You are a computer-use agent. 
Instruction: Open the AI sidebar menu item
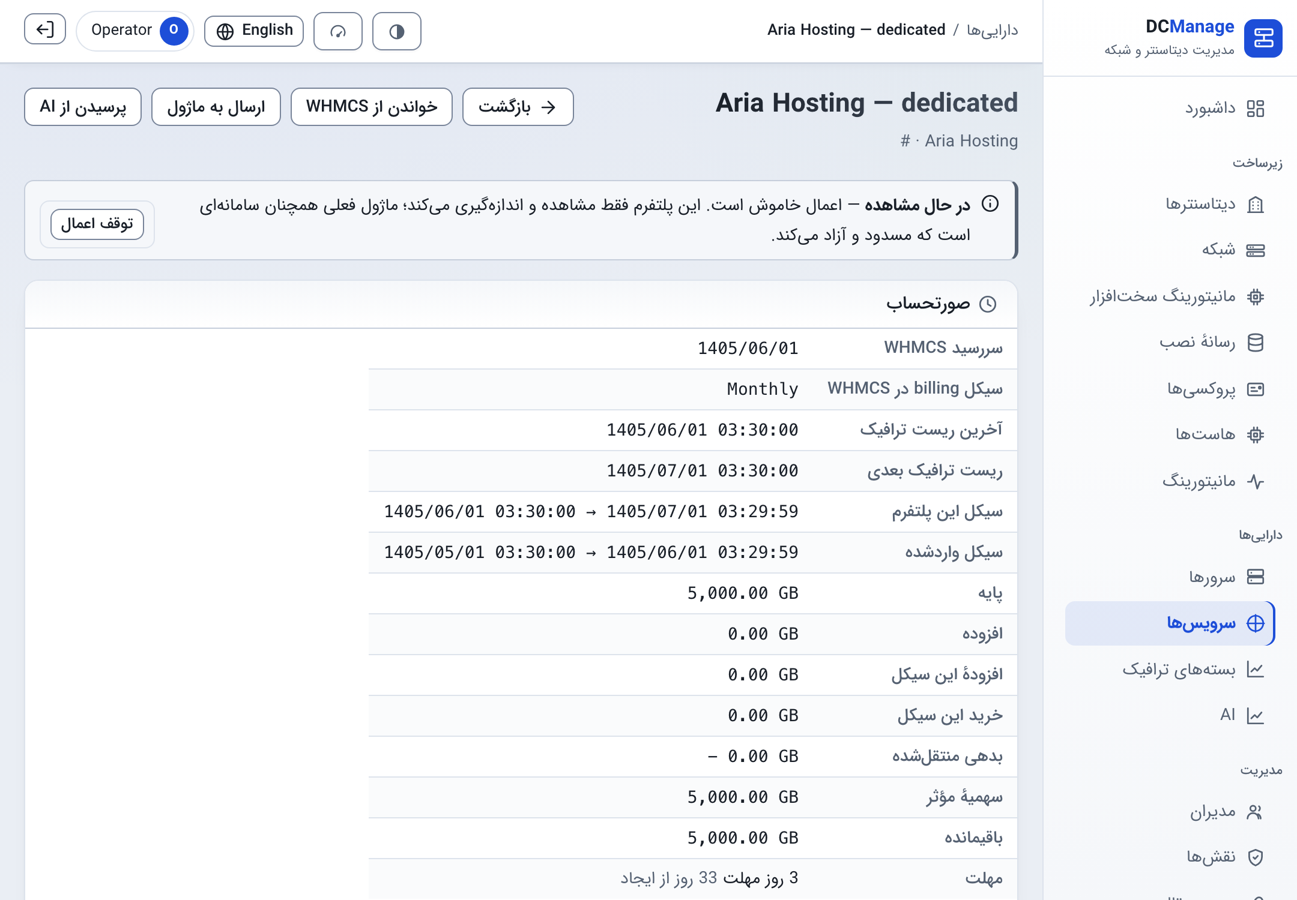click(x=1170, y=715)
